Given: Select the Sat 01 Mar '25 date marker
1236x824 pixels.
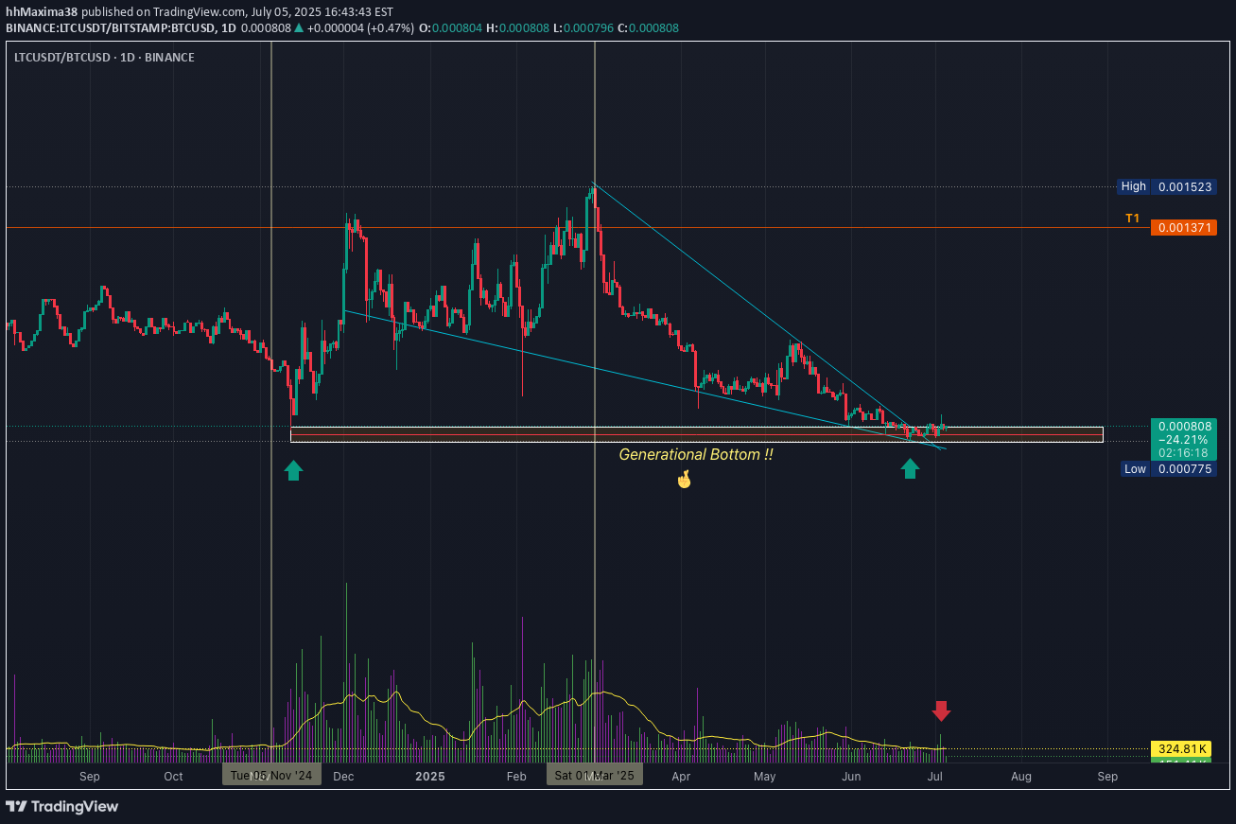Looking at the screenshot, I should point(595,774).
